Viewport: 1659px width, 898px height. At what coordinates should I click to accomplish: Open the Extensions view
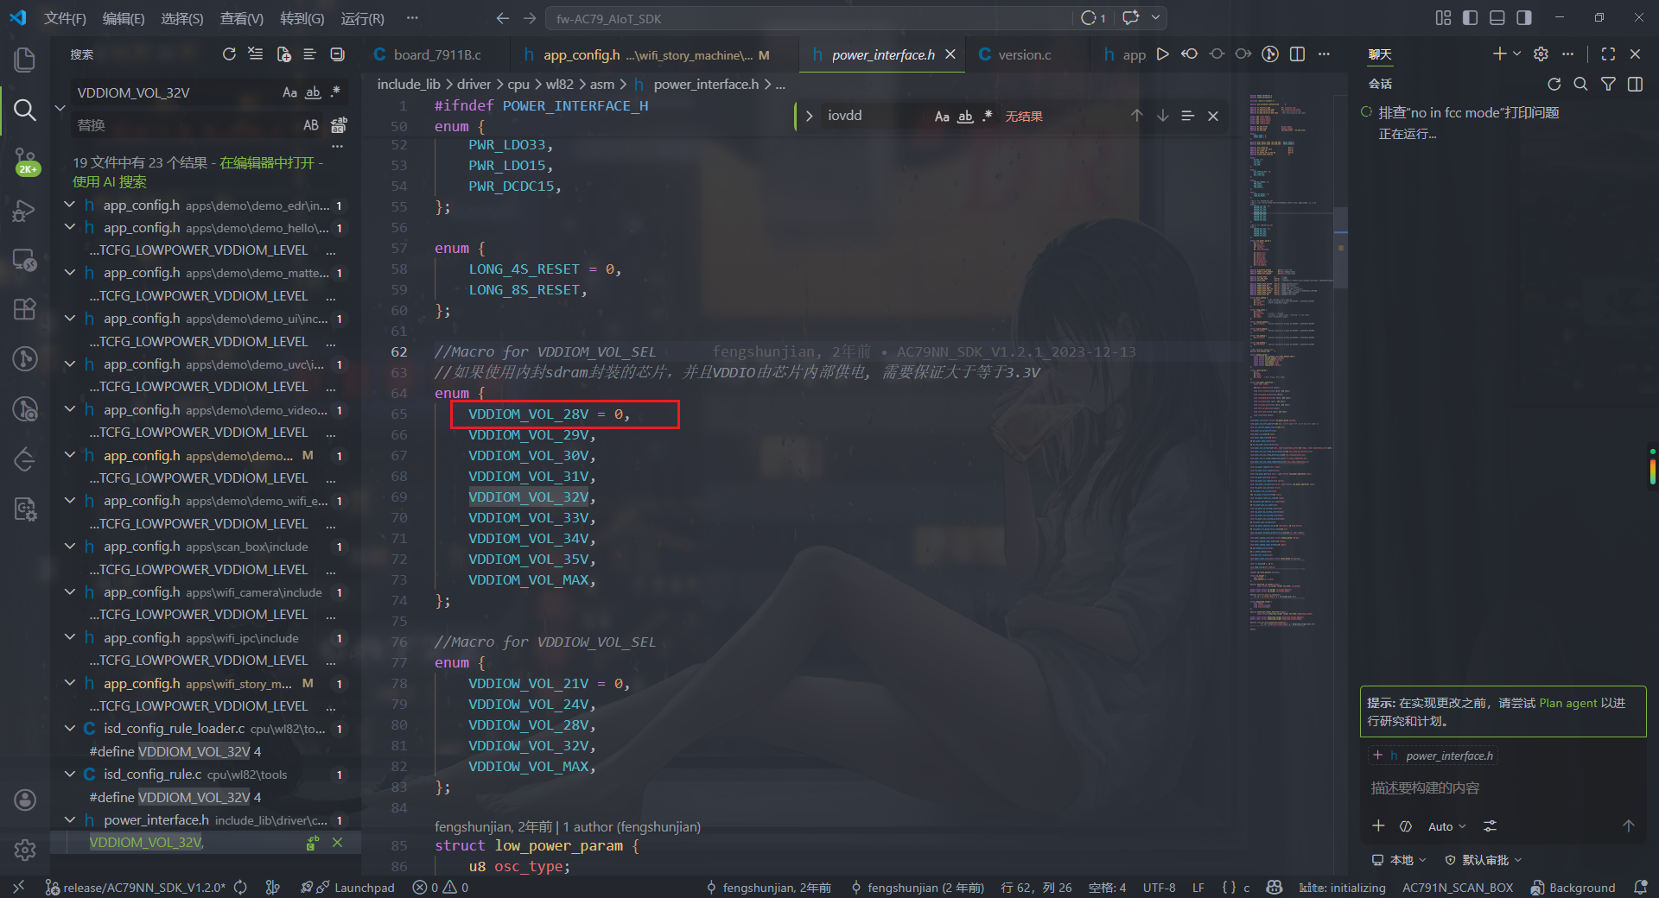tap(25, 309)
